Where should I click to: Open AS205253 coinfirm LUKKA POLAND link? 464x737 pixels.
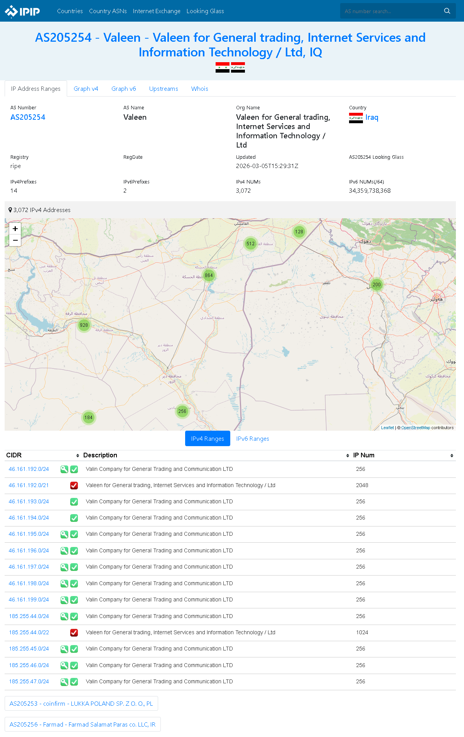[81, 704]
